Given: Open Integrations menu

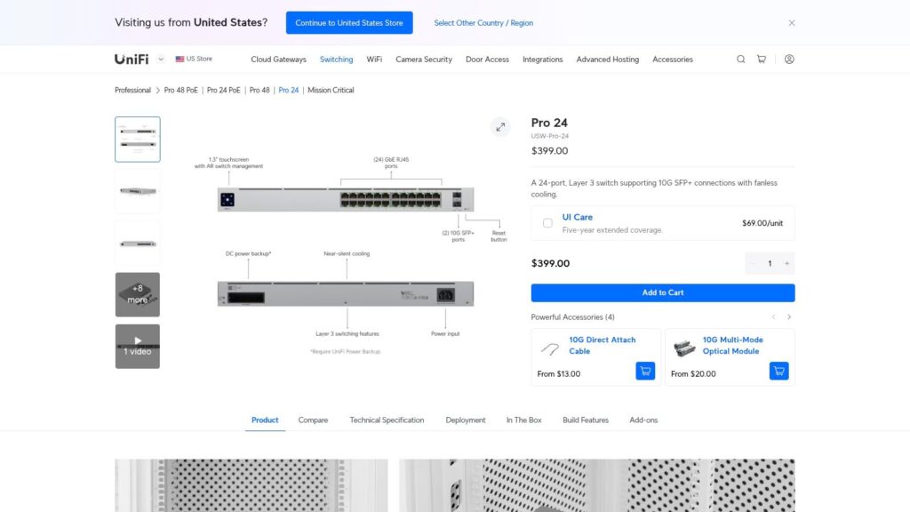Looking at the screenshot, I should click(x=543, y=60).
